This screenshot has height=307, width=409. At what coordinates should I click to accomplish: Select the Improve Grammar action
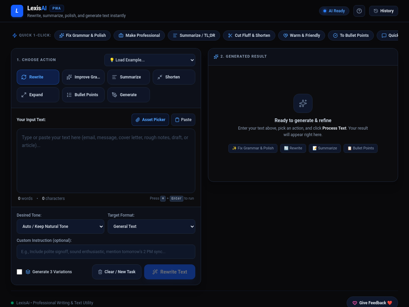83,77
